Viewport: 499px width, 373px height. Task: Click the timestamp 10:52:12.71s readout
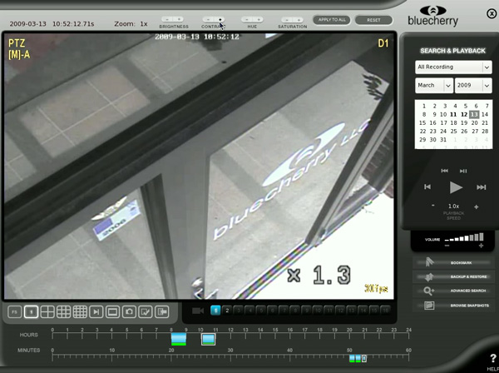click(73, 24)
